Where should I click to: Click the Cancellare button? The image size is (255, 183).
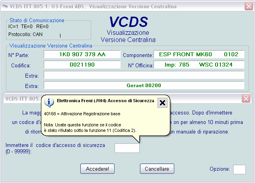[157, 169]
